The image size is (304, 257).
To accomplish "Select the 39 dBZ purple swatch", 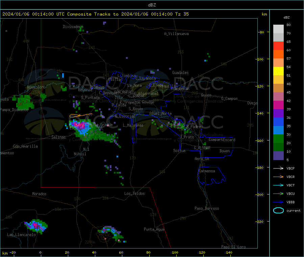I will pyautogui.click(x=278, y=113).
